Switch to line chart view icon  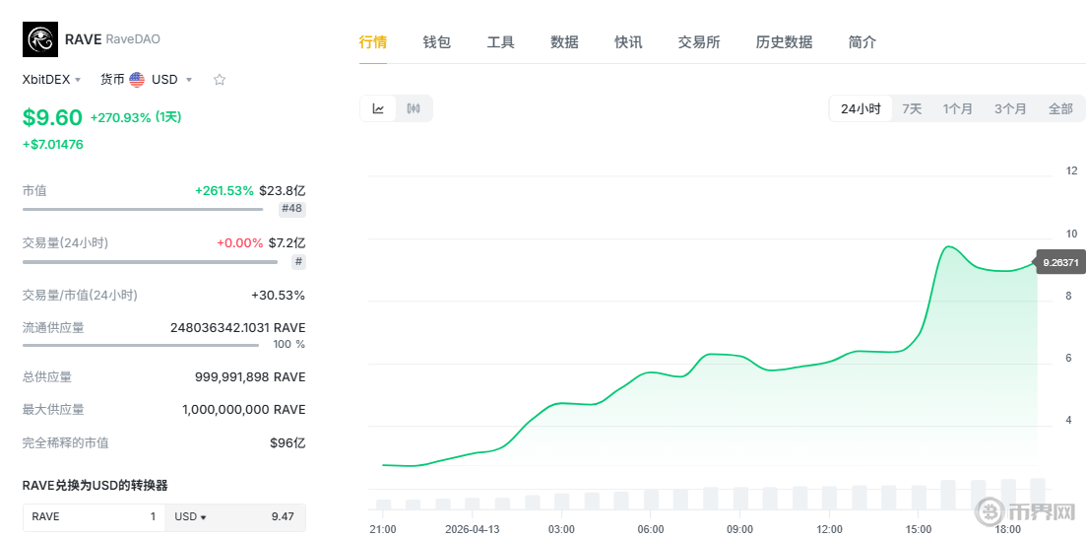[378, 108]
